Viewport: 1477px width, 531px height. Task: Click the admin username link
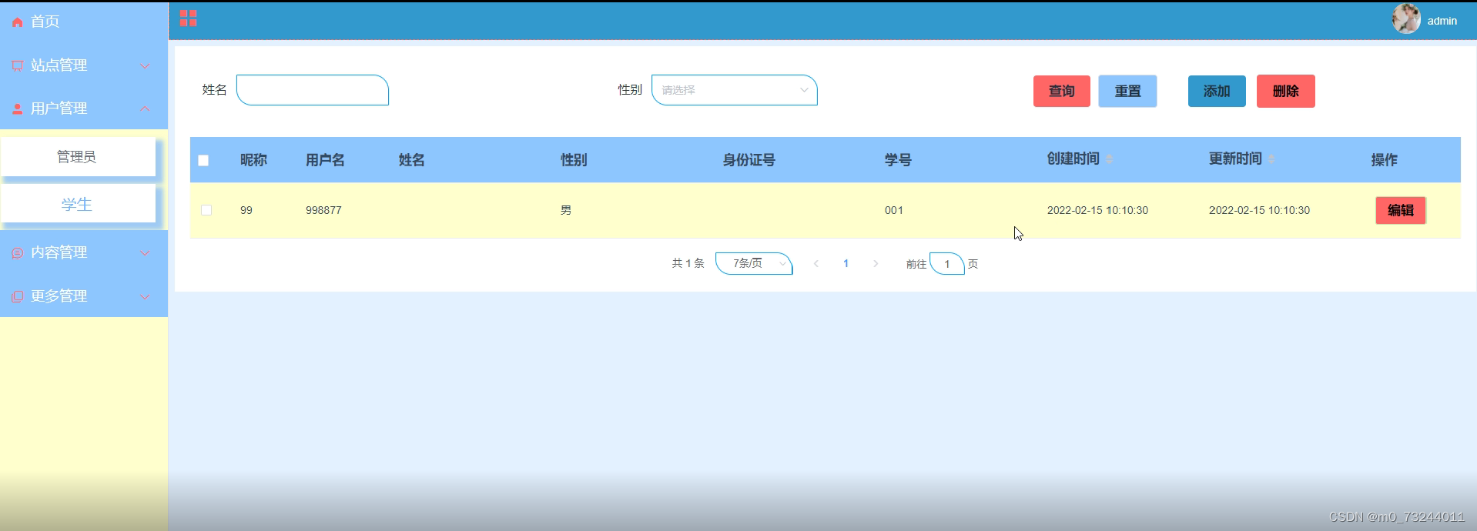1442,21
